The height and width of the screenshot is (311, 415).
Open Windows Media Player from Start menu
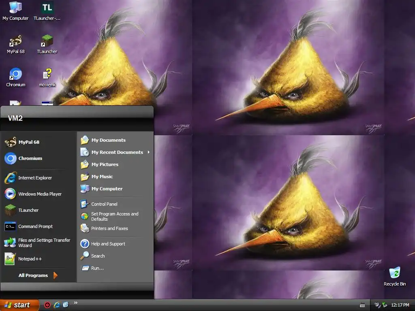[39, 194]
